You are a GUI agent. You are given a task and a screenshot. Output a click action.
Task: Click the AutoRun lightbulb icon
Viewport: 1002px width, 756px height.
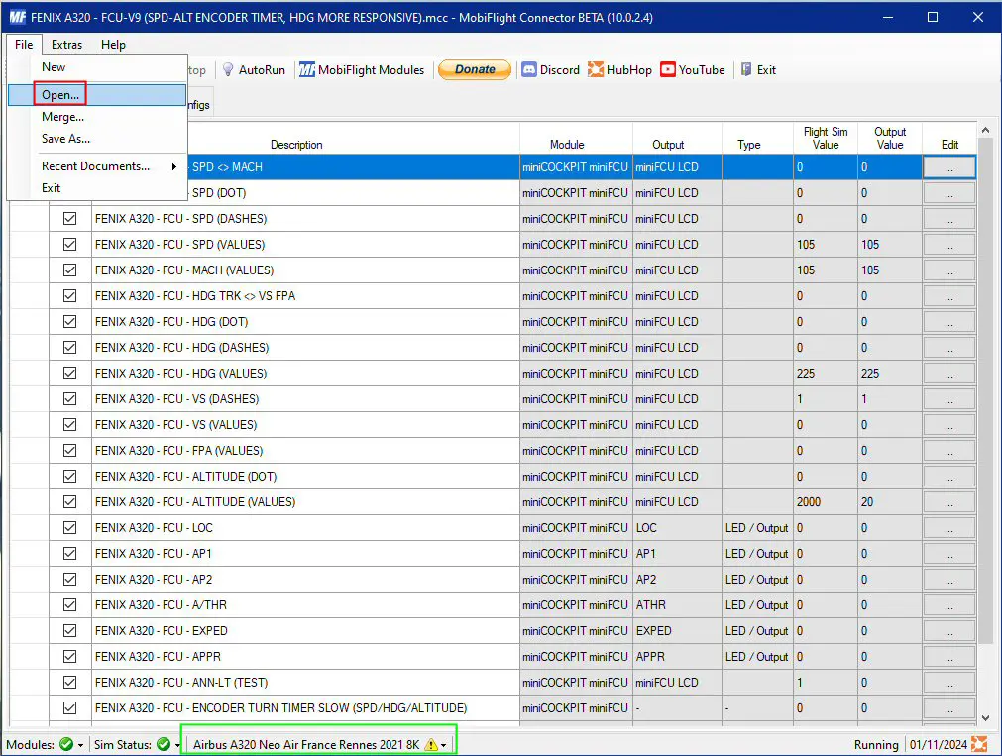click(x=228, y=69)
